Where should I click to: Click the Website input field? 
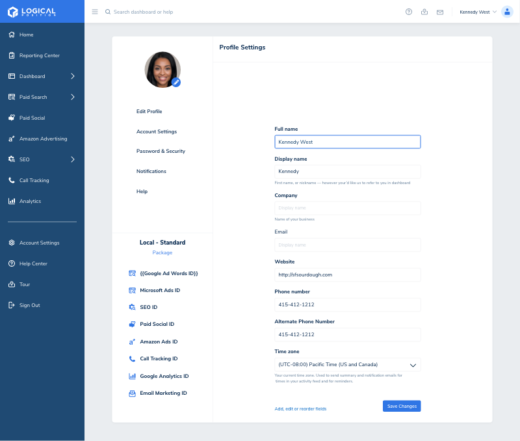348,274
